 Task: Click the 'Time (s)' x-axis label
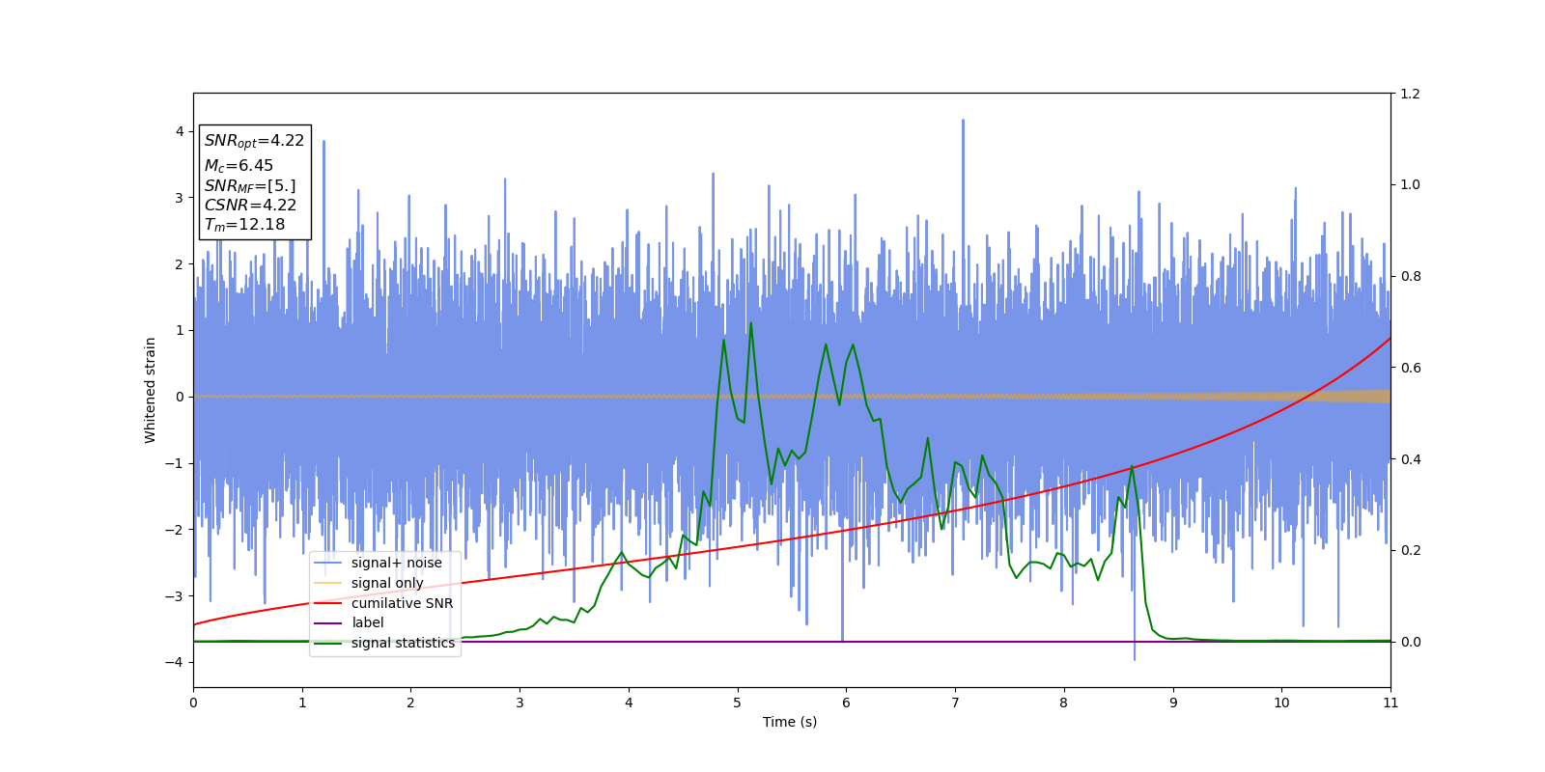coord(790,722)
